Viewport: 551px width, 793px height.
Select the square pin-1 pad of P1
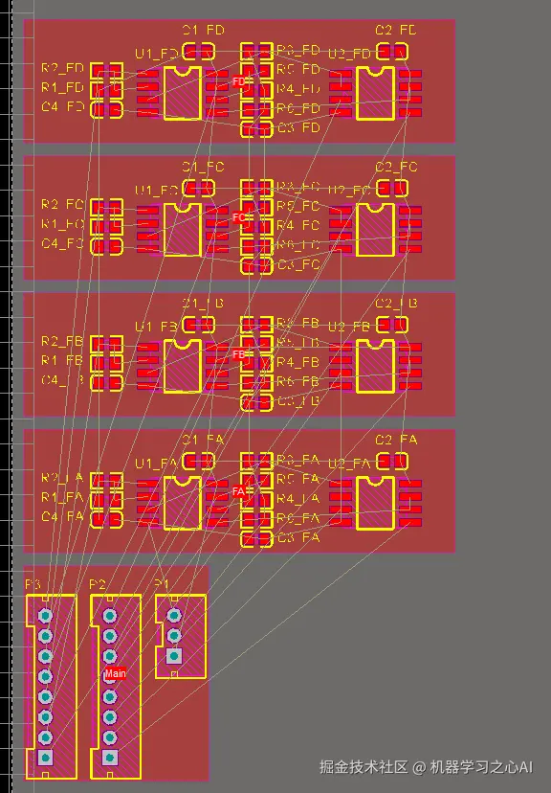[174, 656]
